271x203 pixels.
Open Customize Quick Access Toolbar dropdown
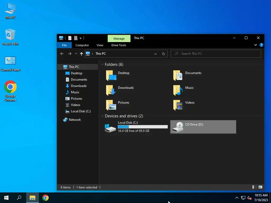point(80,38)
